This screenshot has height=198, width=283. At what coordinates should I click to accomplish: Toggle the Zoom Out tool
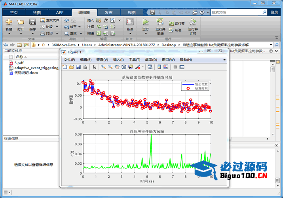click(x=110, y=67)
